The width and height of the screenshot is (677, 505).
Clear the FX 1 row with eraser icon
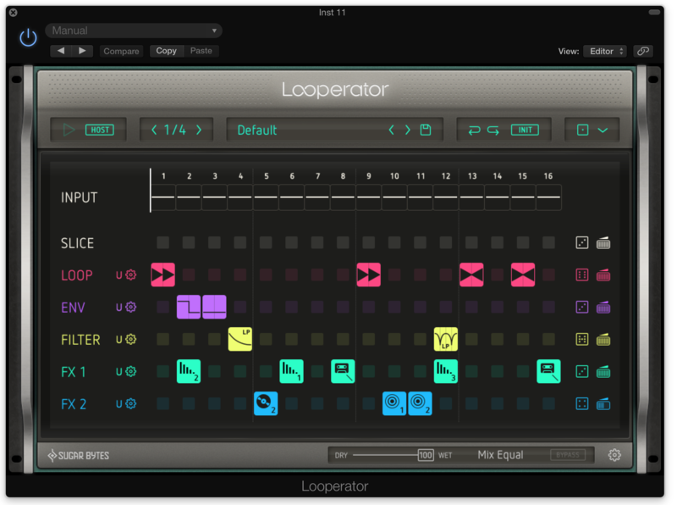[x=603, y=371]
